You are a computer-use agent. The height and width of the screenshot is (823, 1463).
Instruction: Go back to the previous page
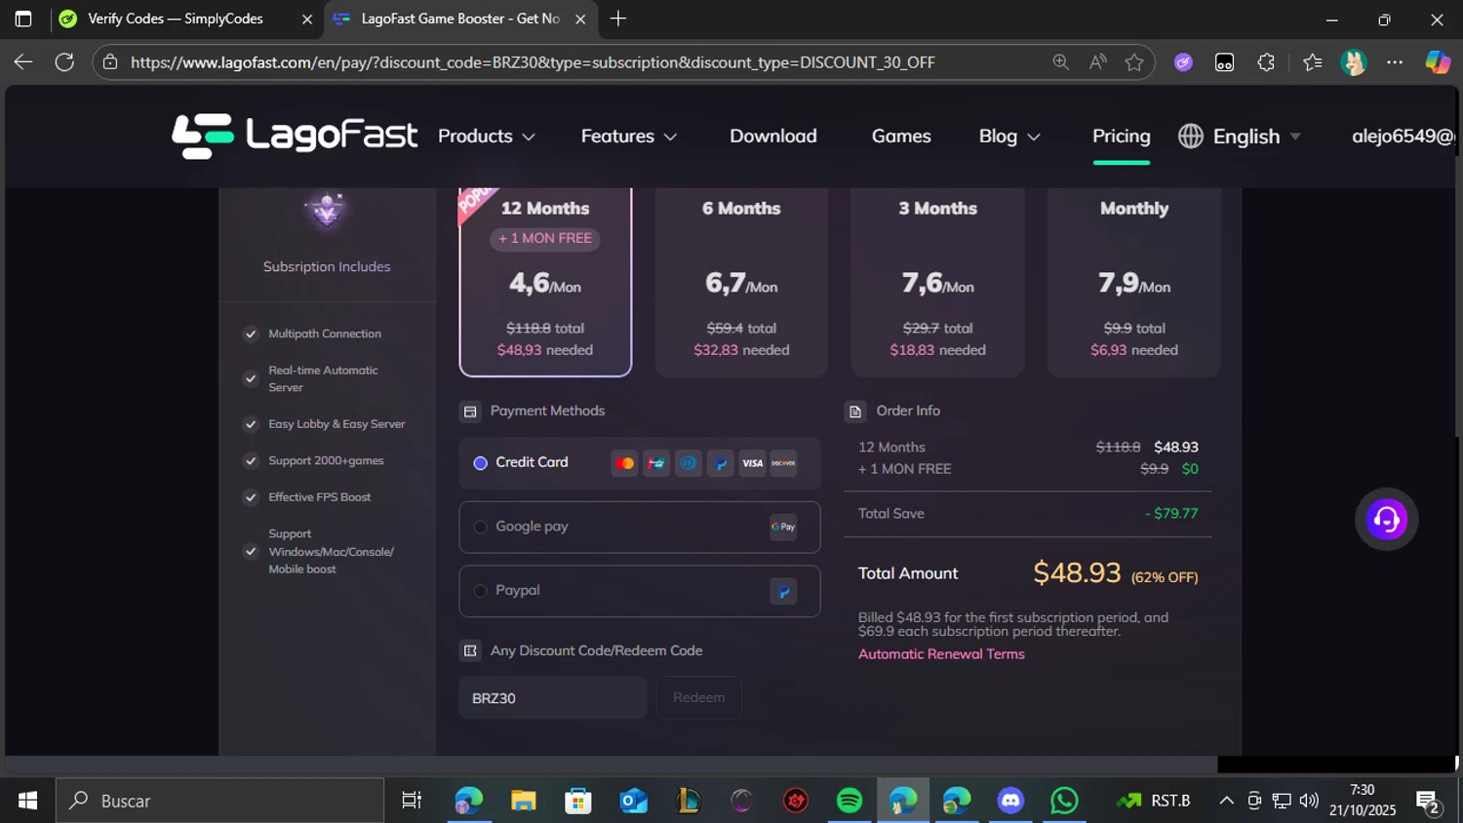(x=23, y=62)
